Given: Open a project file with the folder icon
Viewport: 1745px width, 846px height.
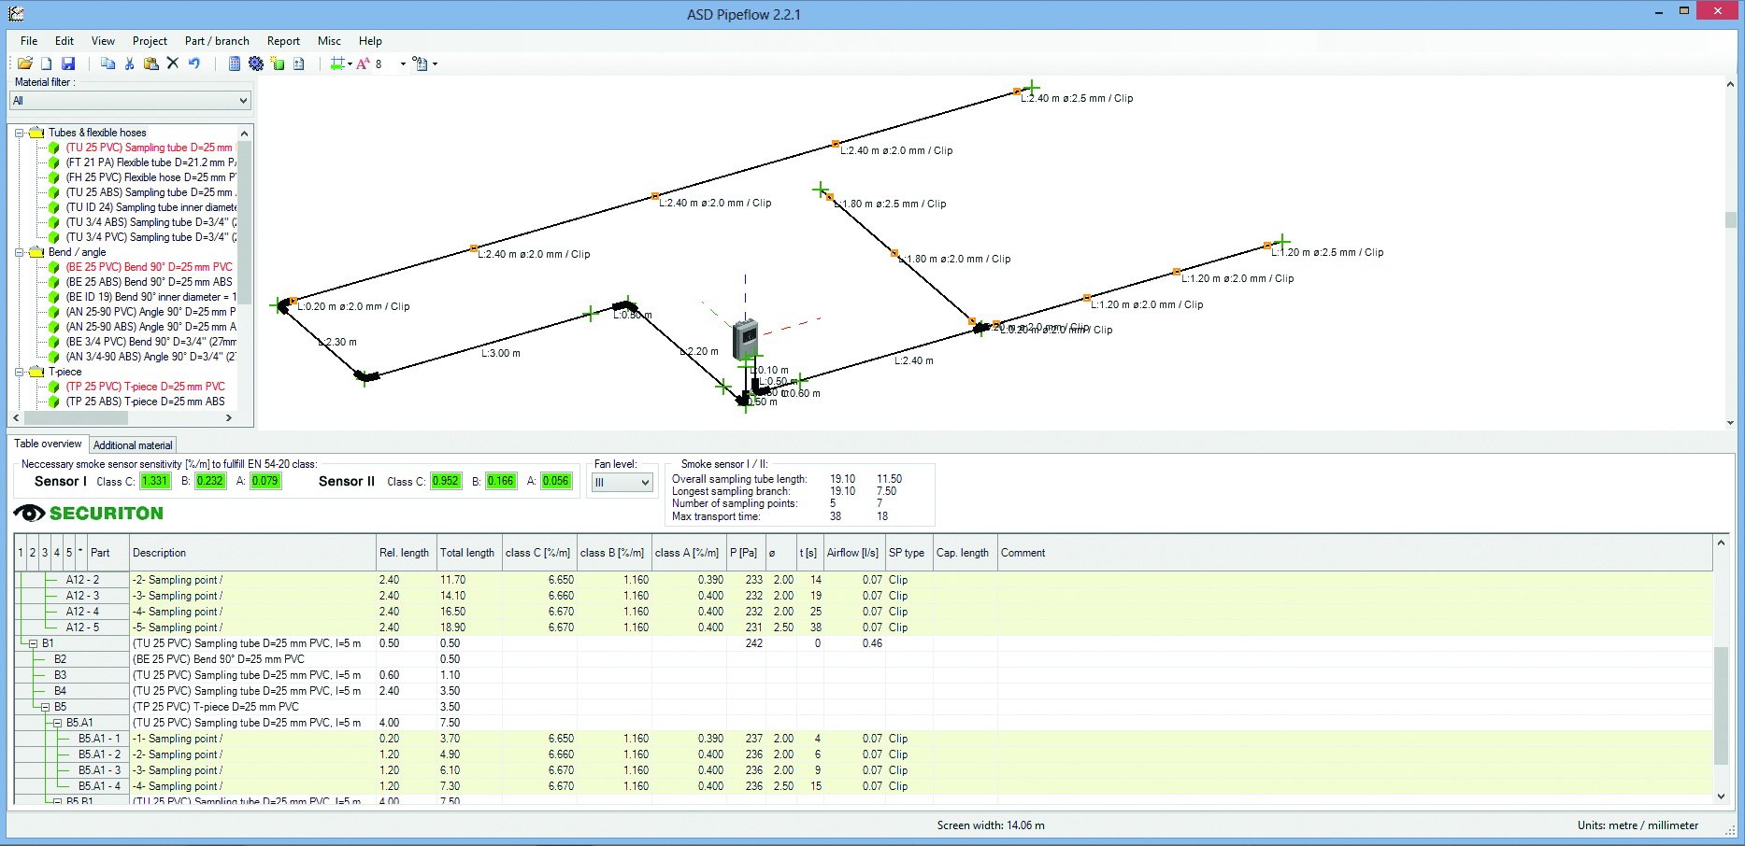Looking at the screenshot, I should pyautogui.click(x=25, y=63).
